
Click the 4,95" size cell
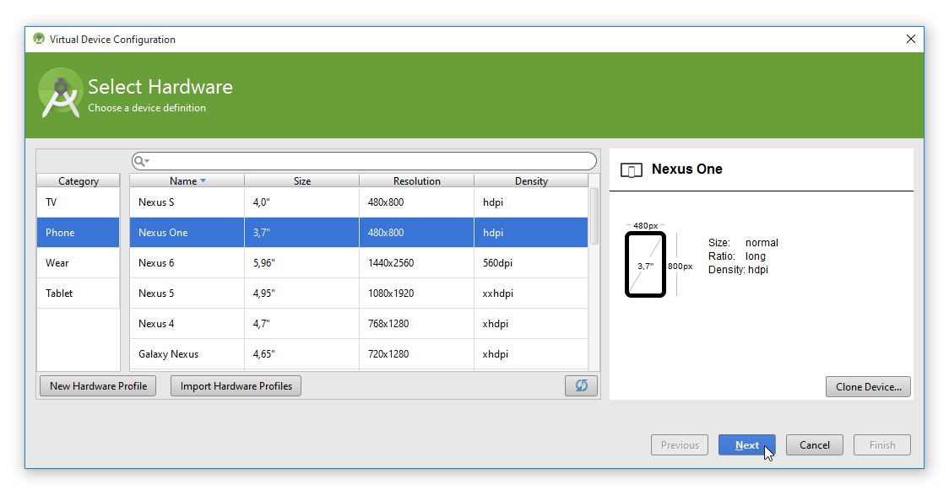(x=302, y=293)
